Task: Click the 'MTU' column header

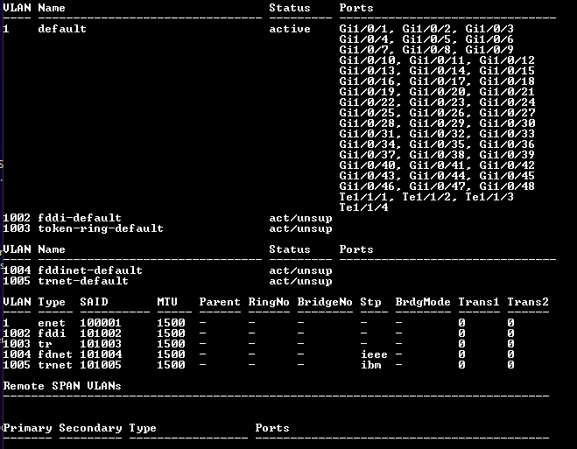Action: [167, 302]
